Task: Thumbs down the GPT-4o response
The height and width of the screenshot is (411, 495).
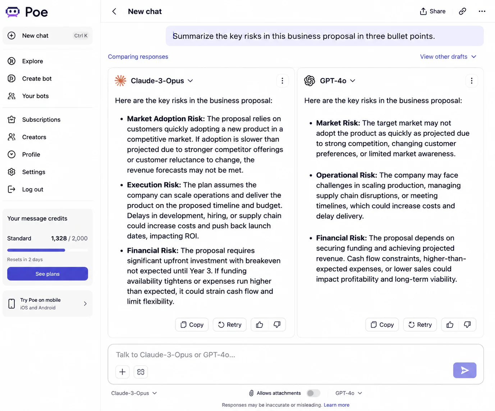Action: click(x=467, y=325)
